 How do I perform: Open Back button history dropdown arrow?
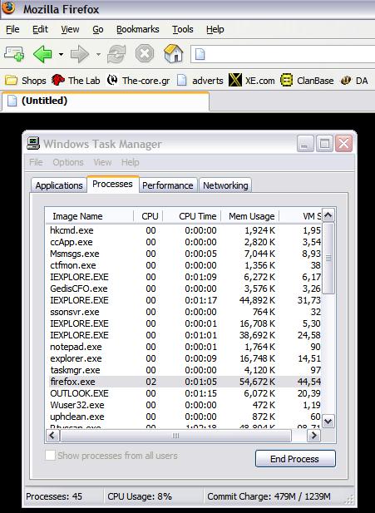click(x=61, y=54)
